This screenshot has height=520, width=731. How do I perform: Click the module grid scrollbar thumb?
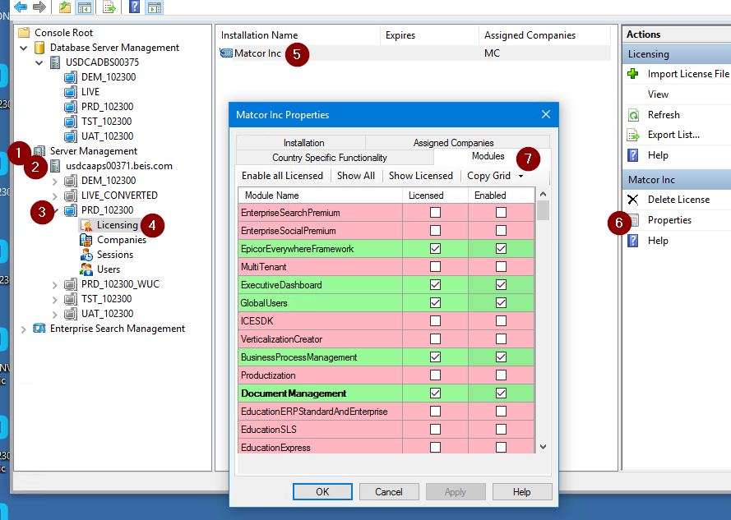544,210
